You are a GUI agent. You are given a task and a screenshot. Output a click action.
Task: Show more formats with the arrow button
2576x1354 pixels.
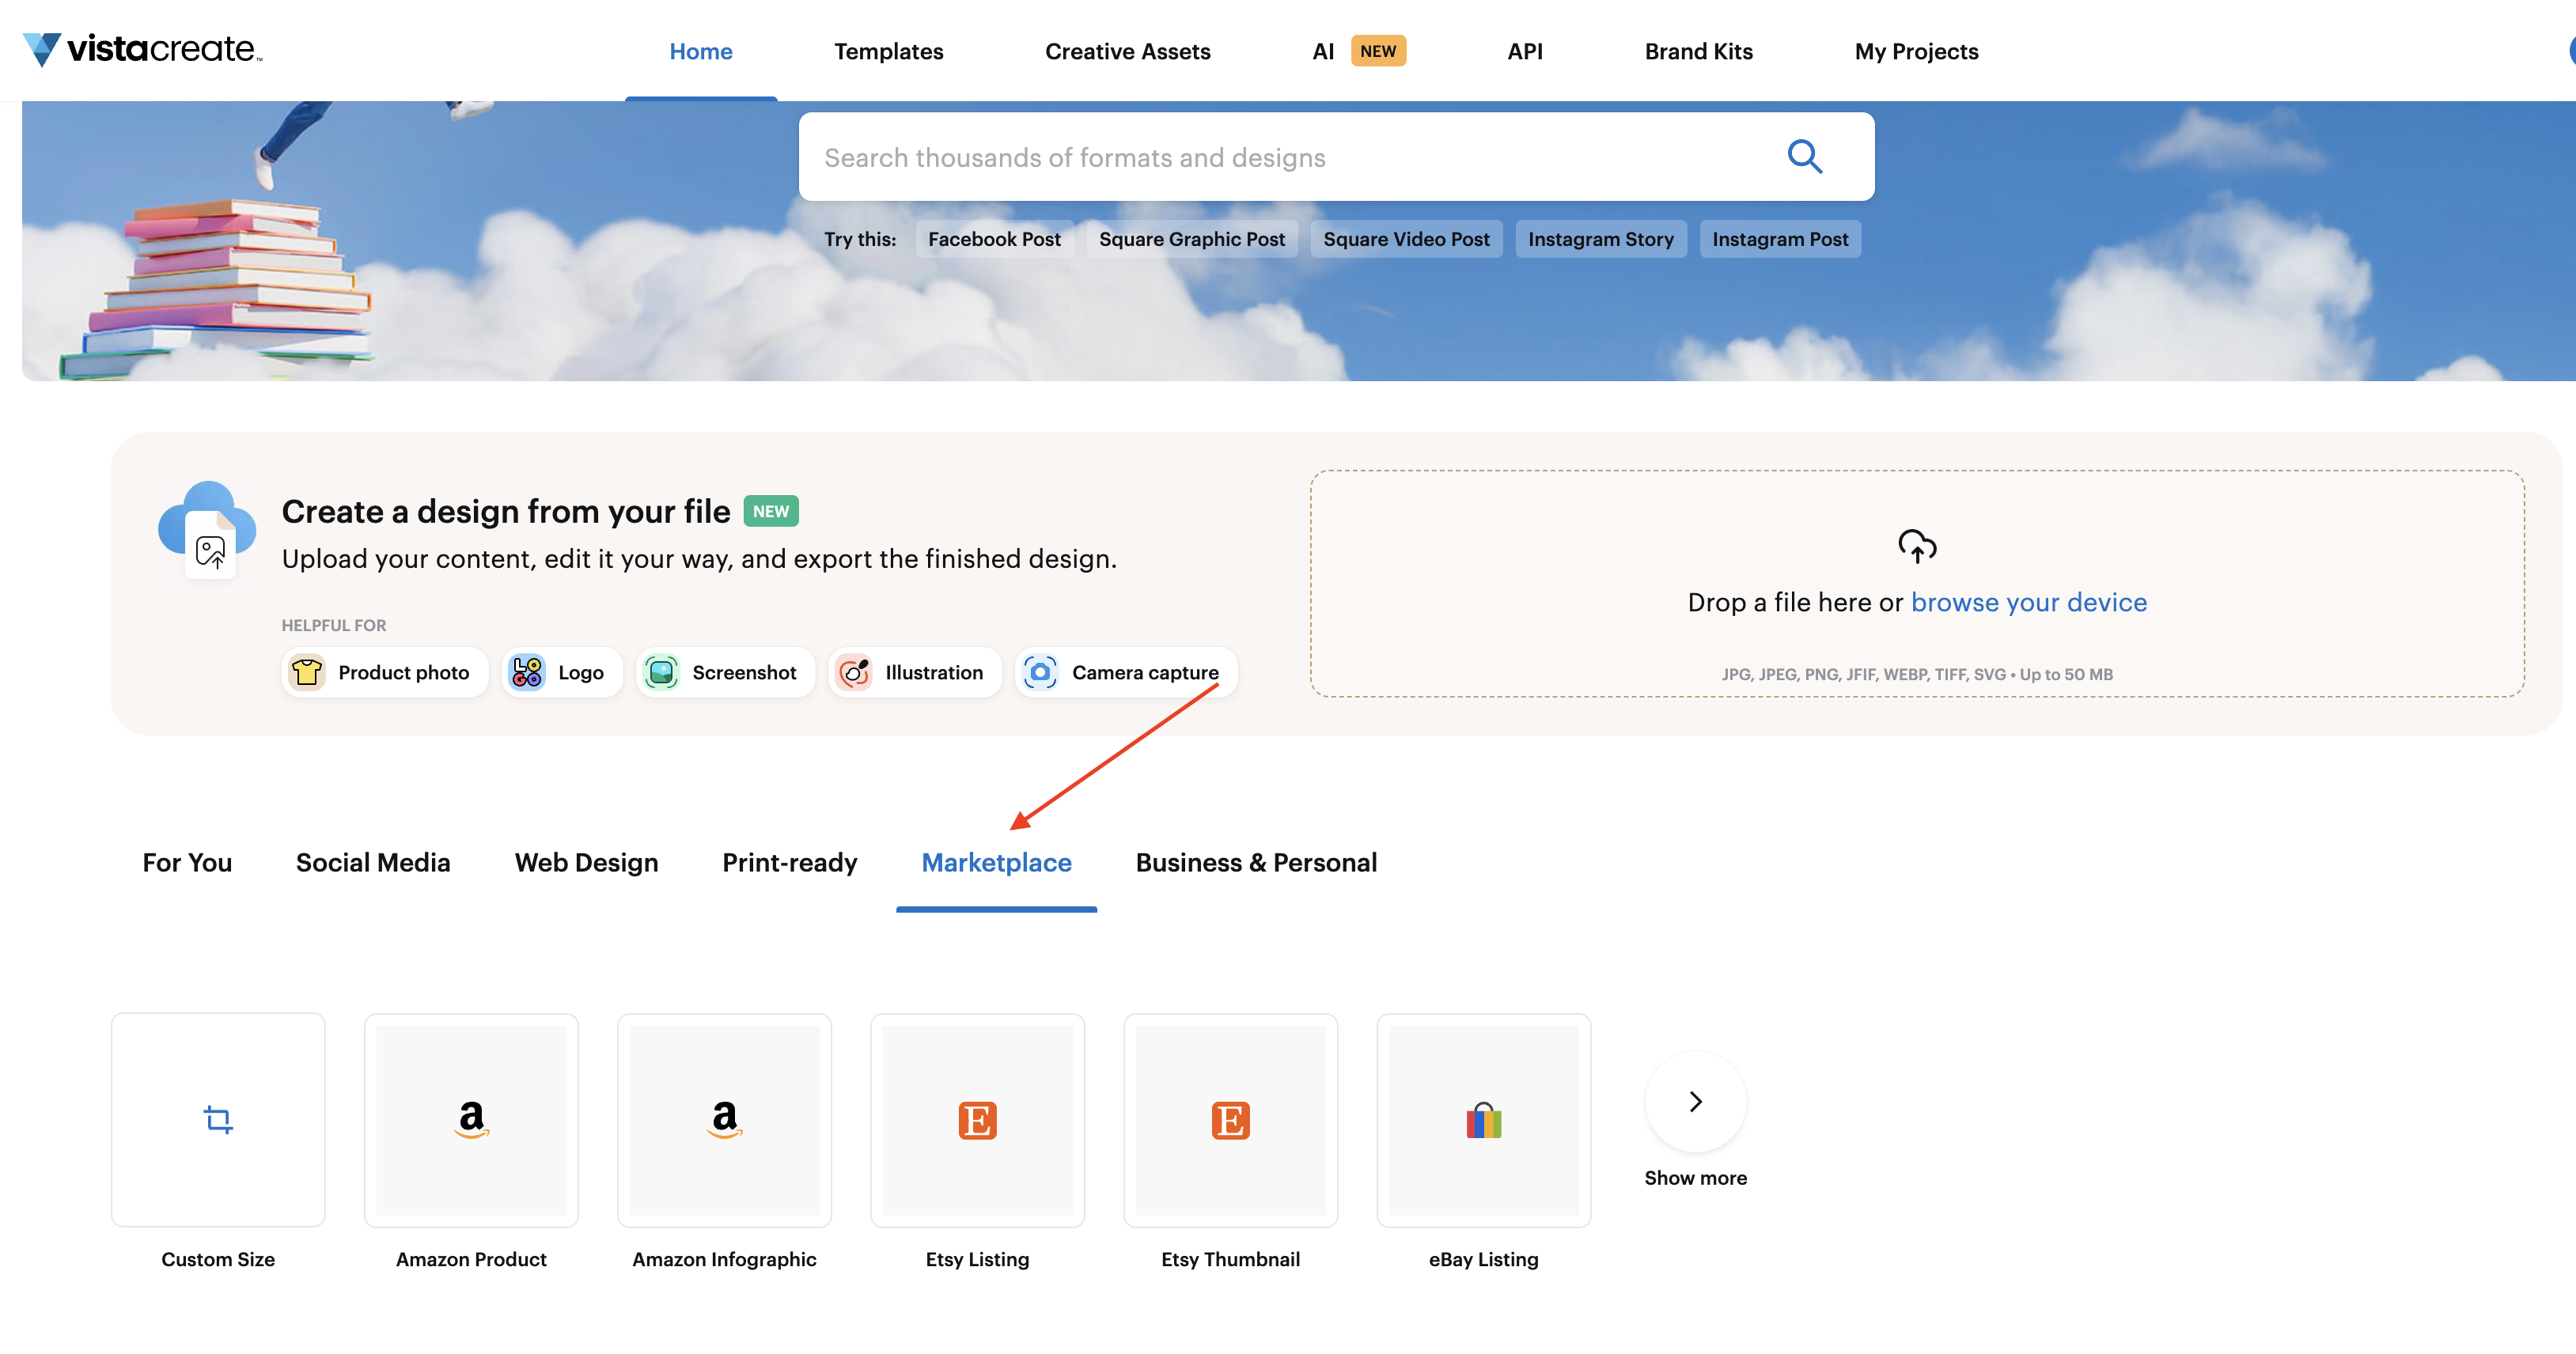click(x=1696, y=1101)
